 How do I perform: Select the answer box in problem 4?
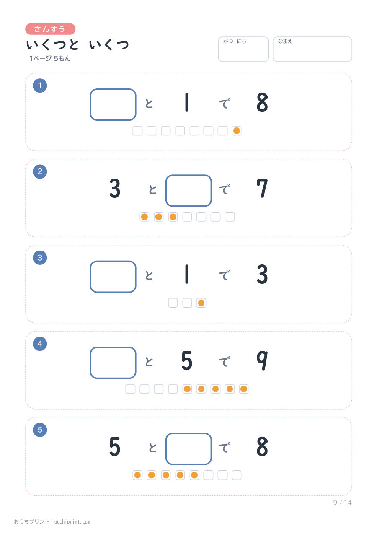pos(113,363)
